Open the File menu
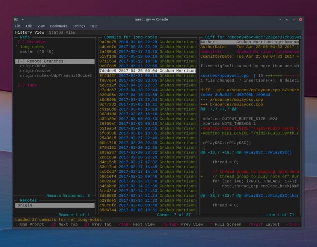The image size is (317, 247). click(x=18, y=26)
